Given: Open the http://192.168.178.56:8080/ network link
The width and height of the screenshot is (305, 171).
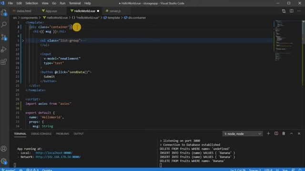Looking at the screenshot, I should tap(58, 157).
